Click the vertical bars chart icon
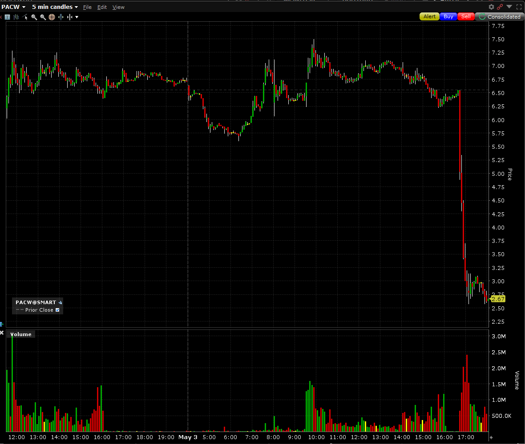525x444 pixels. coord(16,17)
